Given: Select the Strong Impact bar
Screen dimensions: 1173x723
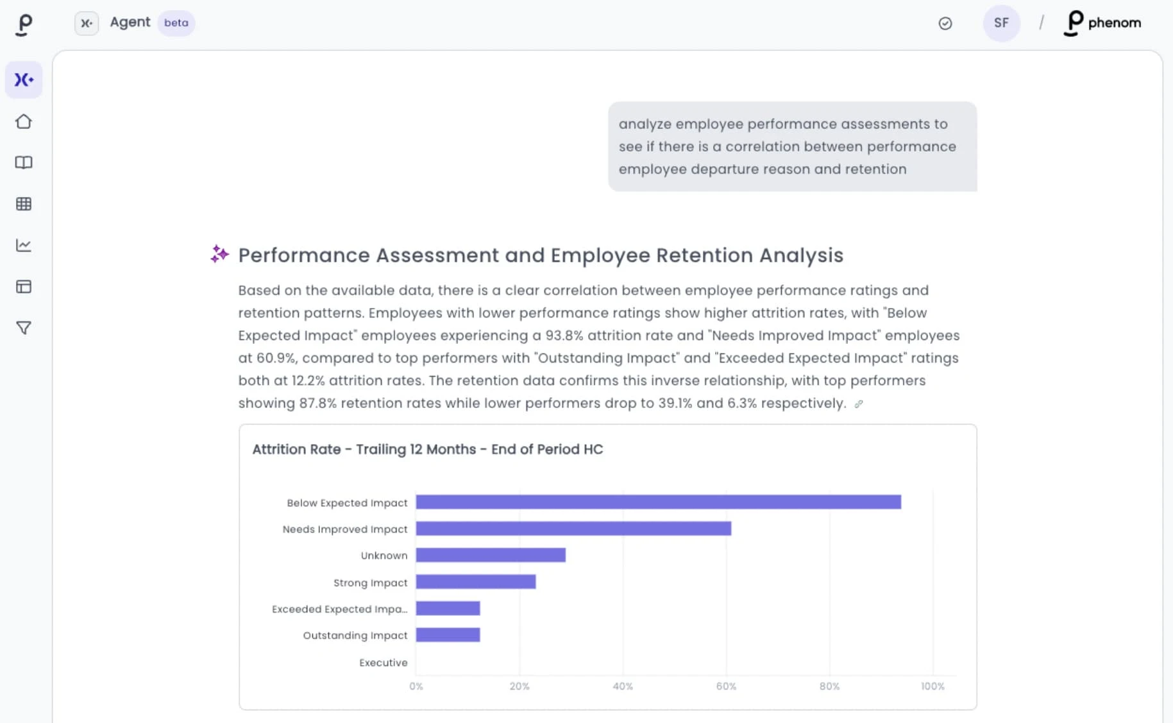Looking at the screenshot, I should (x=476, y=582).
